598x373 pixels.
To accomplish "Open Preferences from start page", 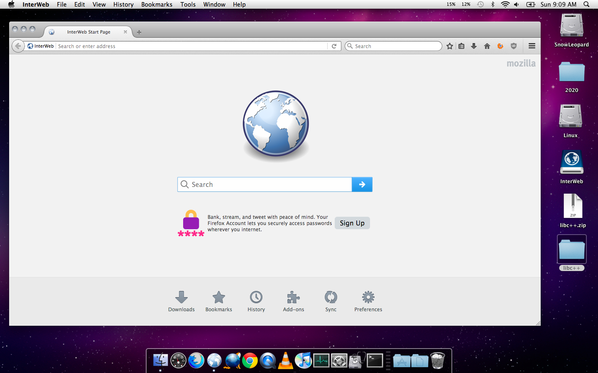I will click(x=368, y=301).
